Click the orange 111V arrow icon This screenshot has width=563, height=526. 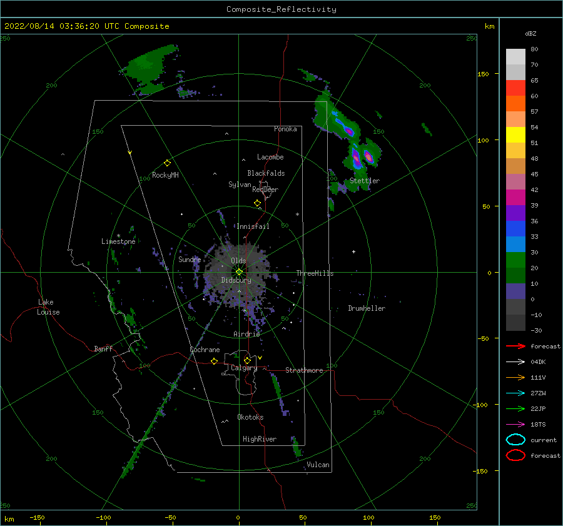pyautogui.click(x=515, y=377)
